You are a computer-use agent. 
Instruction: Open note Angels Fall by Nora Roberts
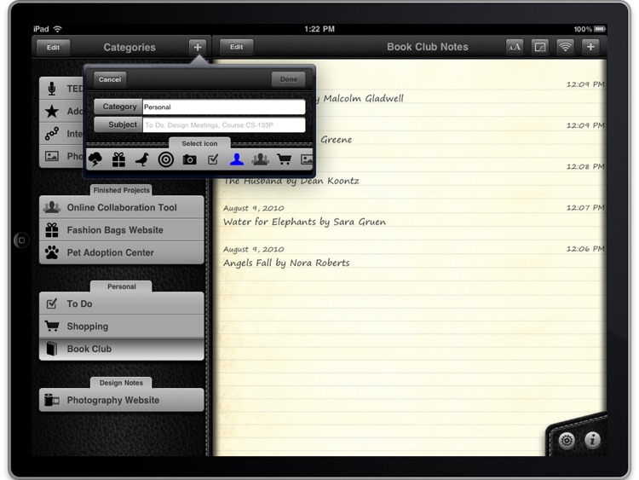click(x=286, y=263)
